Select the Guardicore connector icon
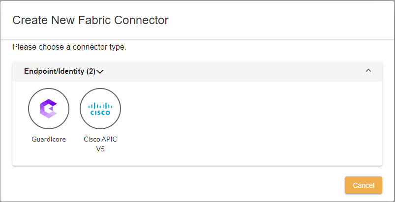The image size is (395, 202). (49, 109)
